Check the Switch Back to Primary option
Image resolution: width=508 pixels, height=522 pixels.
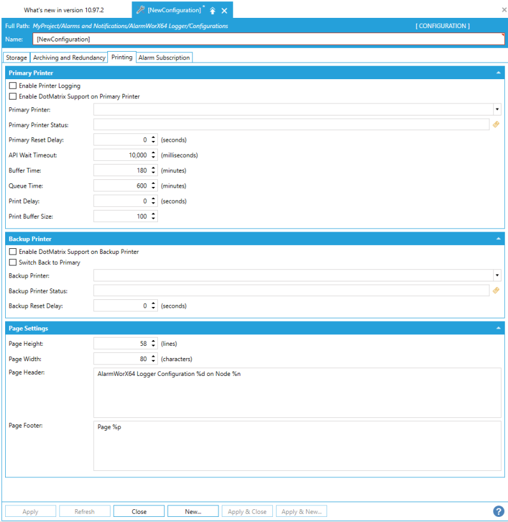(13, 262)
